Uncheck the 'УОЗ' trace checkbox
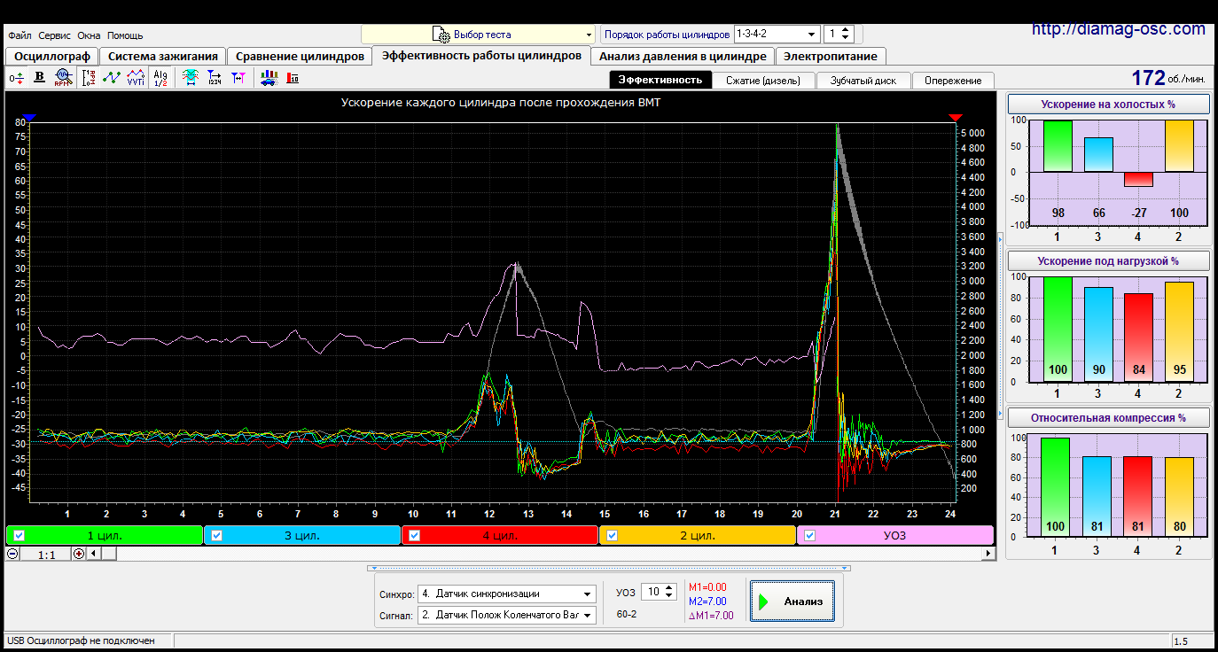The height and width of the screenshot is (652, 1218). (x=809, y=535)
